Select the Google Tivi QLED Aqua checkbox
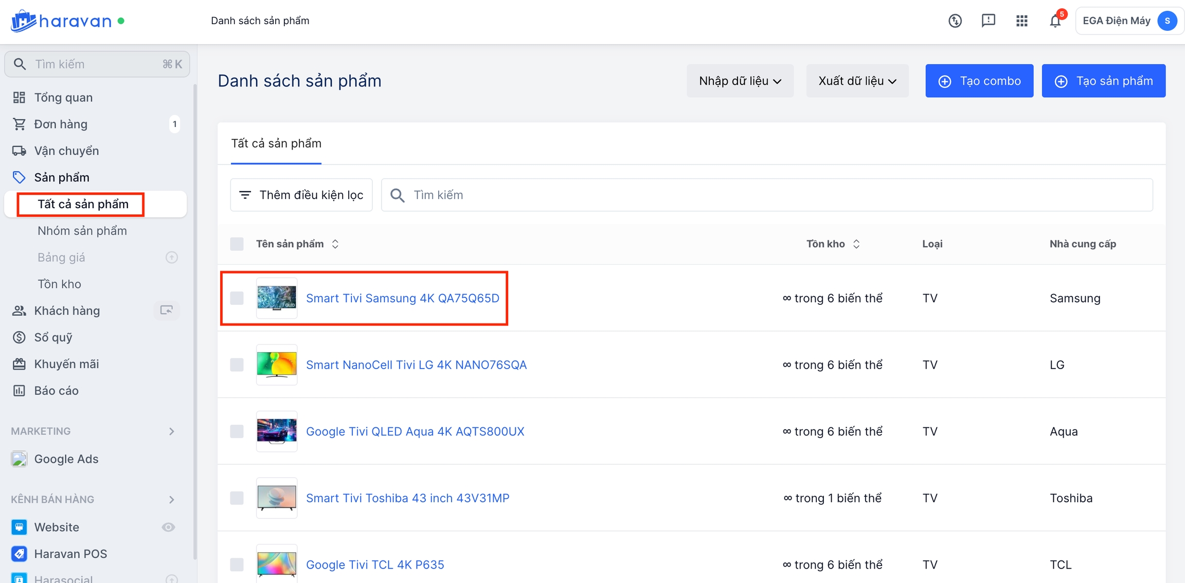 (x=237, y=431)
